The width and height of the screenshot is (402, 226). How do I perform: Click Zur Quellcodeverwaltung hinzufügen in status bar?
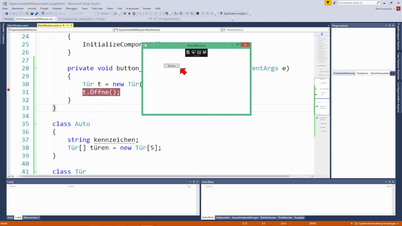[375, 223]
